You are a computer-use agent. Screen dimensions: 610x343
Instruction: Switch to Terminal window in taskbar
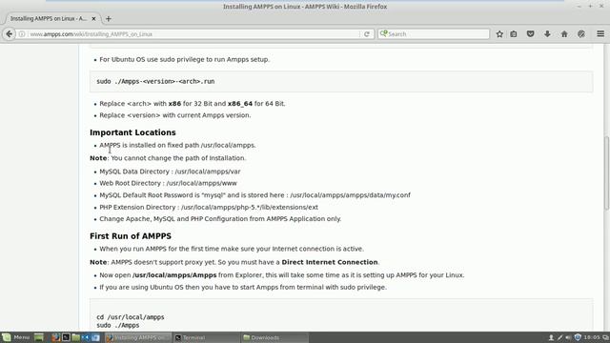pyautogui.click(x=206, y=337)
